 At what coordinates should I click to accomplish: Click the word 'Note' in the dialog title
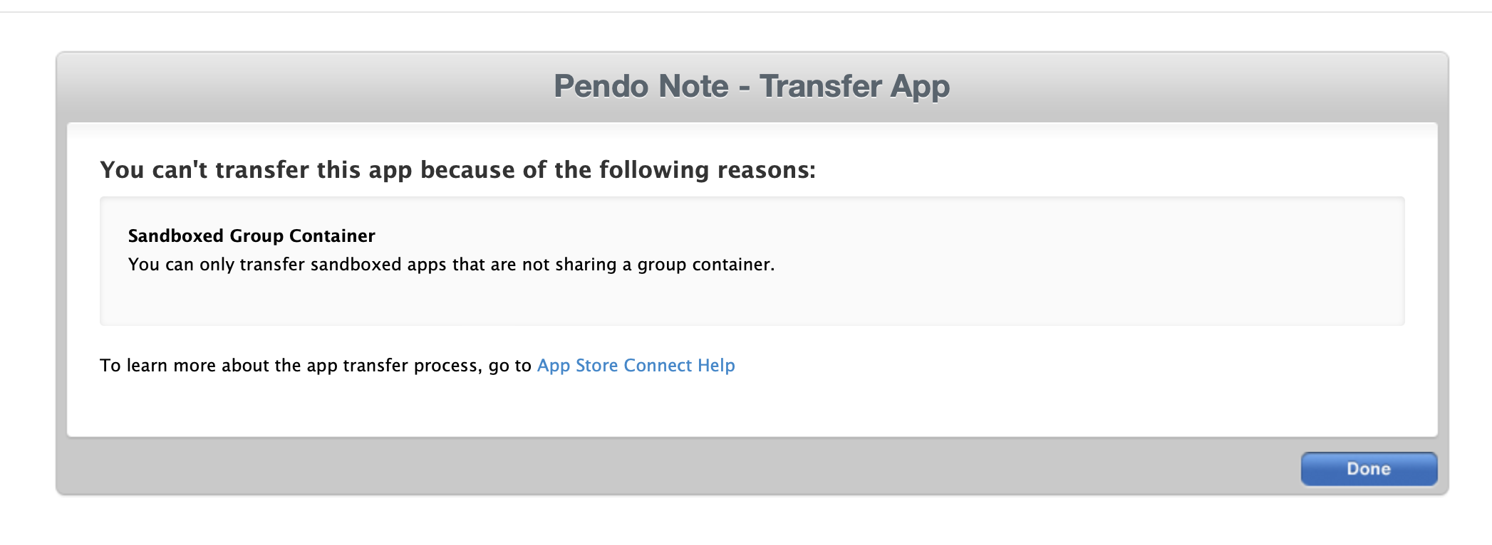(x=693, y=86)
